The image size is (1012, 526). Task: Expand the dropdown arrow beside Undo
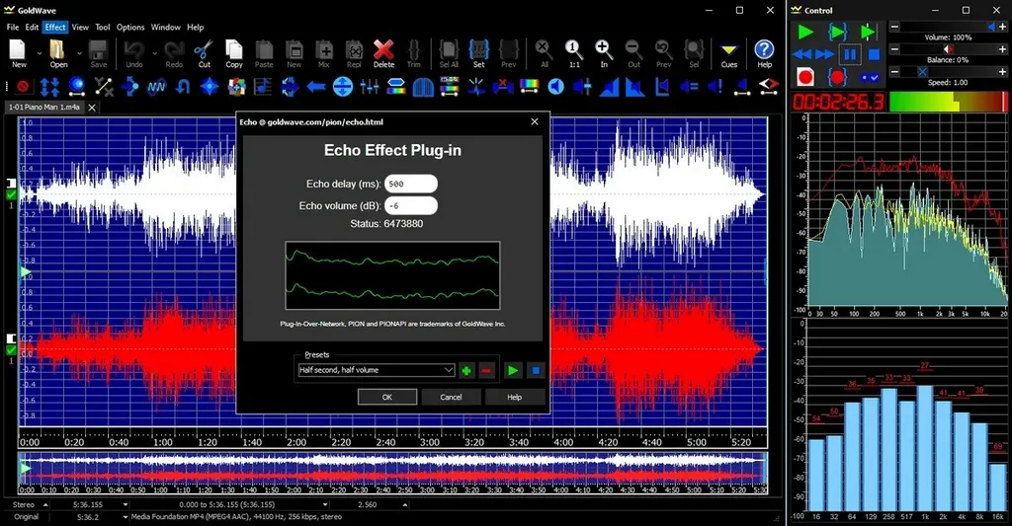click(x=154, y=54)
